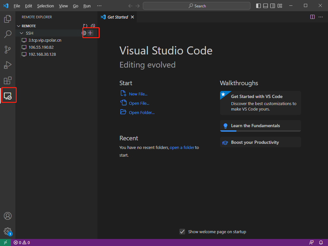The image size is (328, 246).
Task: Open Run and Debug view
Action: point(8,65)
